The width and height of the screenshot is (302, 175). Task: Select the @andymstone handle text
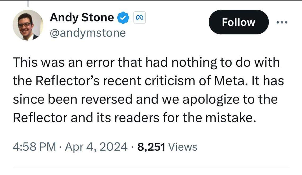[x=87, y=33]
